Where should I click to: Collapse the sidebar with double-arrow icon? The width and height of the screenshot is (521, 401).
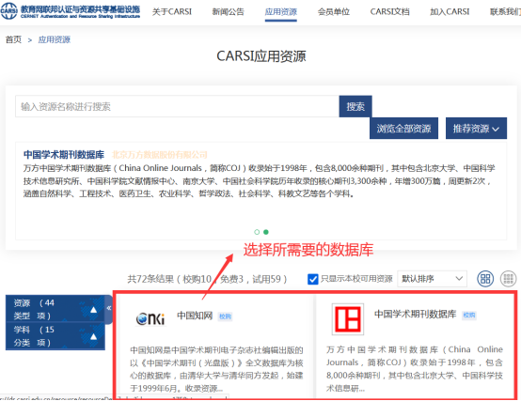pyautogui.click(x=109, y=308)
